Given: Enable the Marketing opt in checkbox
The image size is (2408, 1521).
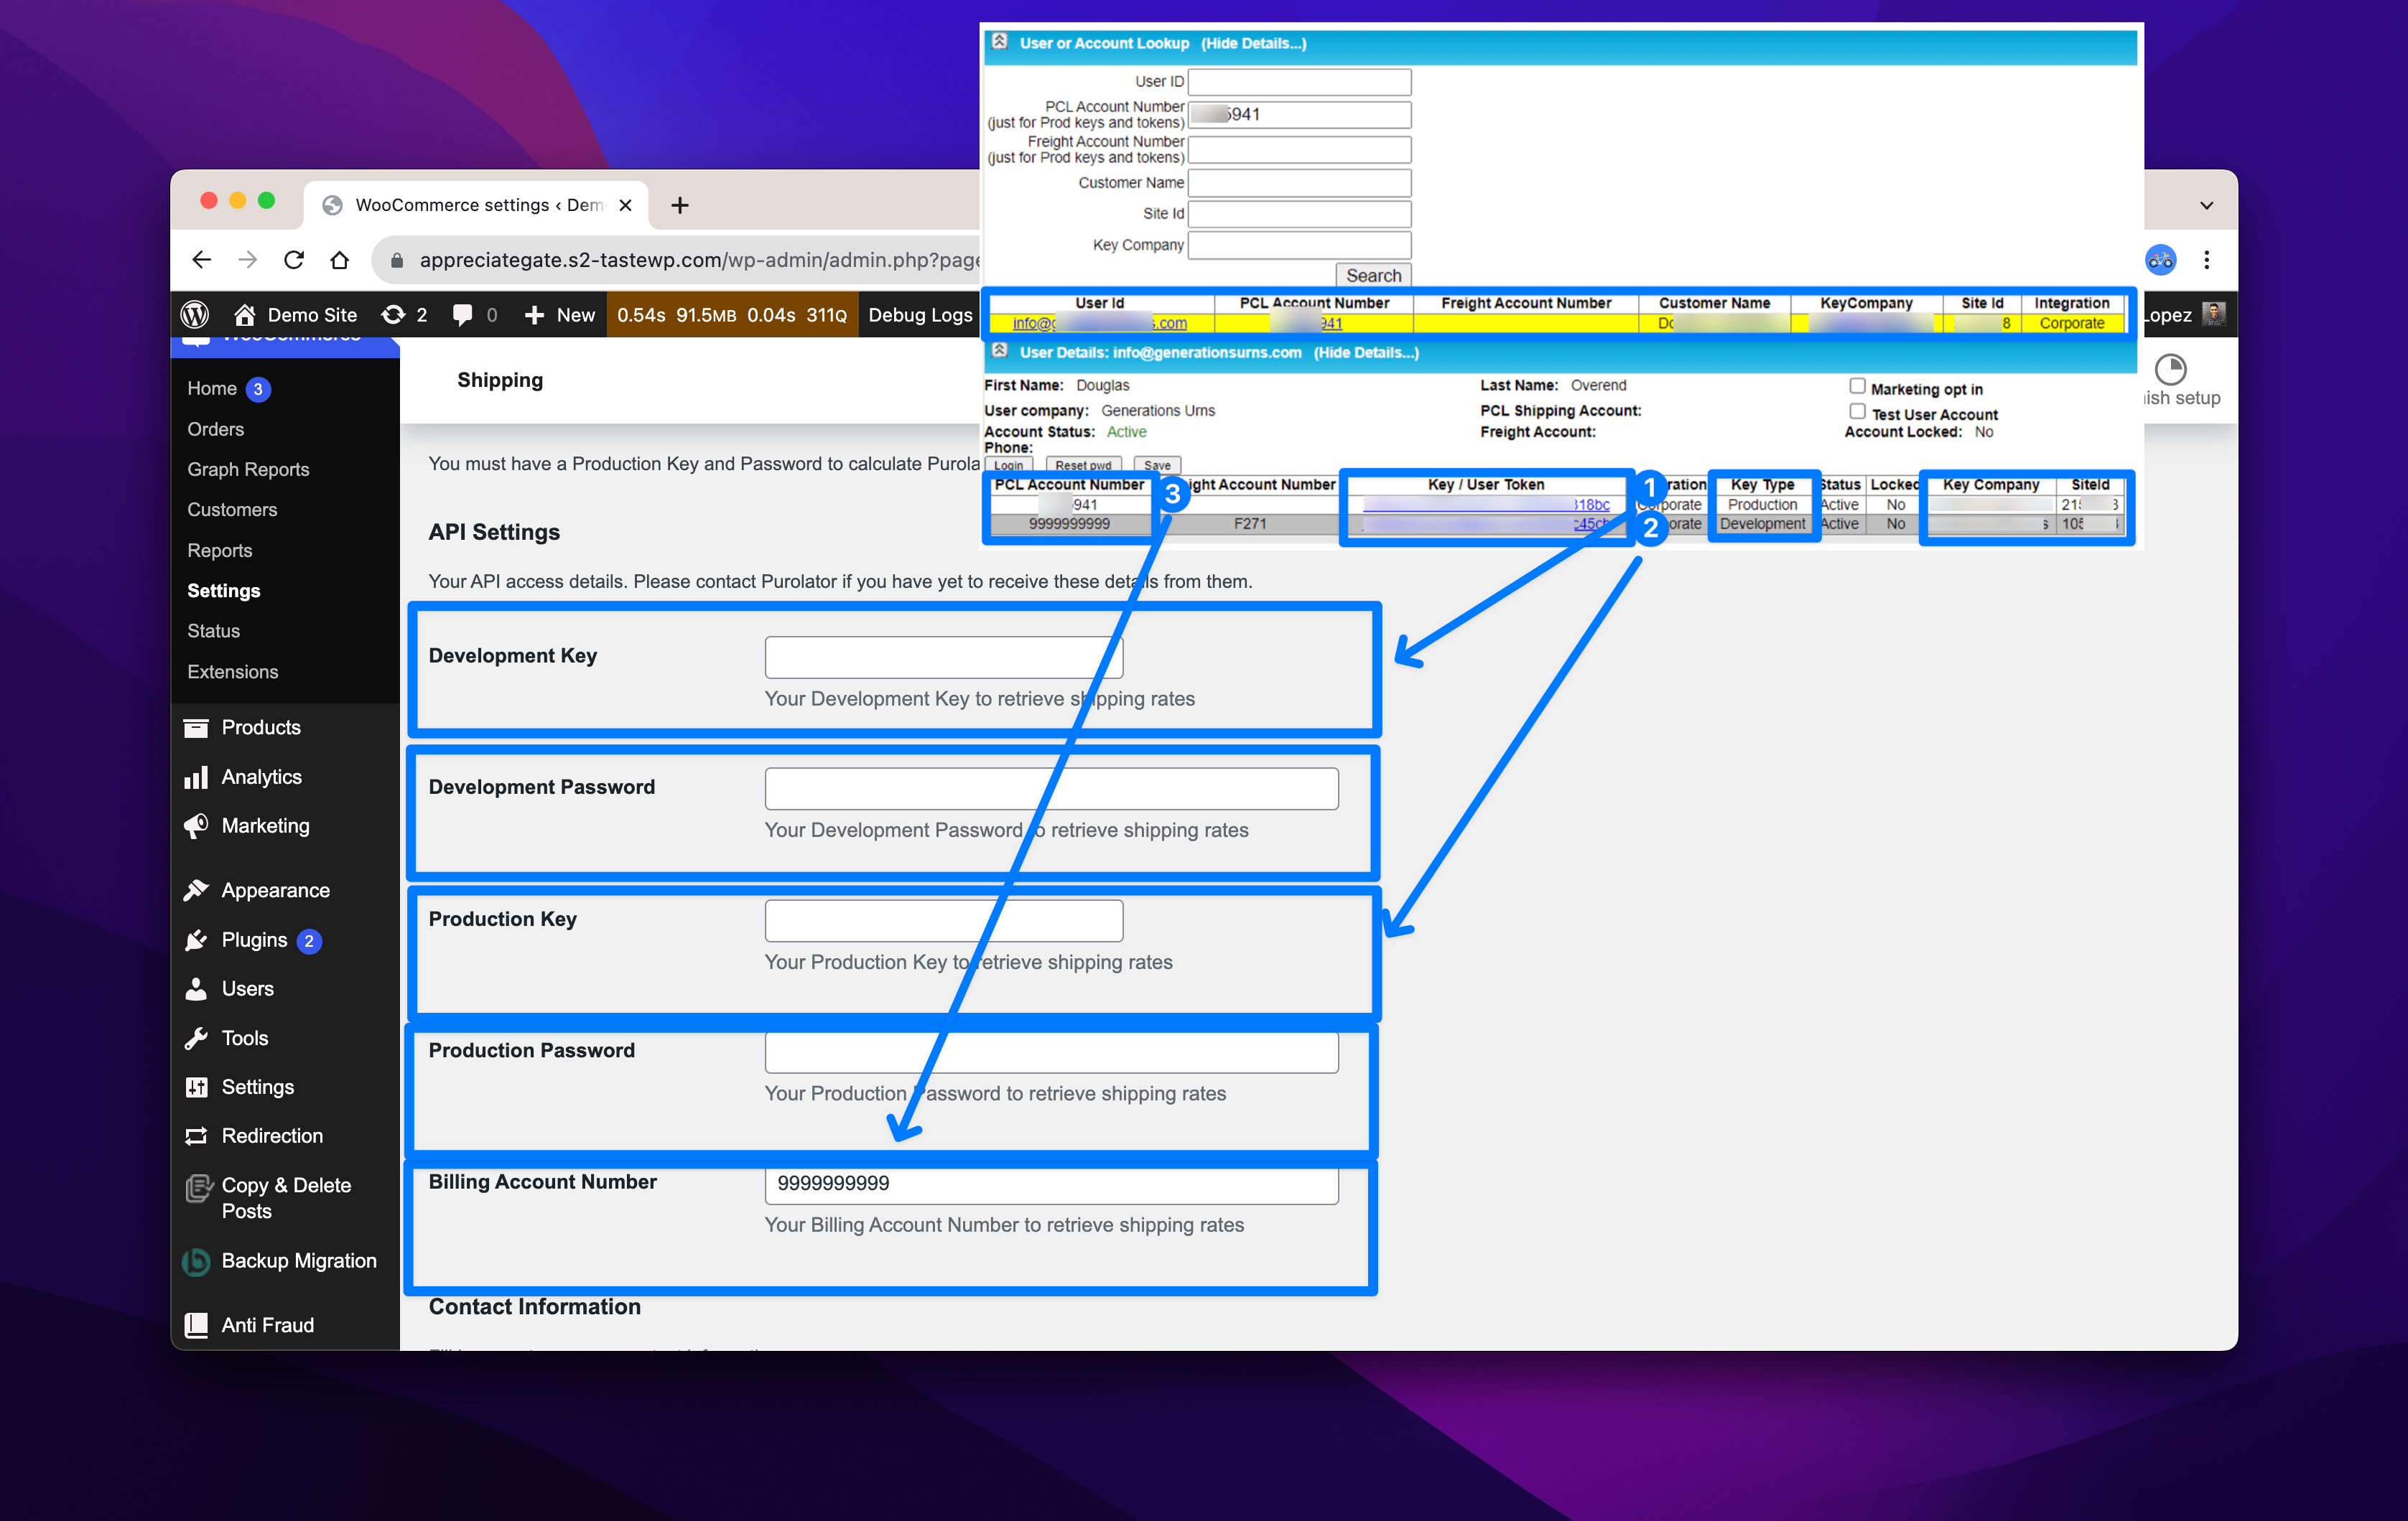Looking at the screenshot, I should (x=1857, y=387).
